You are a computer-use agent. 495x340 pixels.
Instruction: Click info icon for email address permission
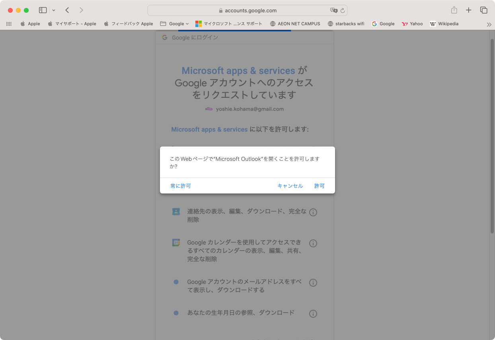313,283
